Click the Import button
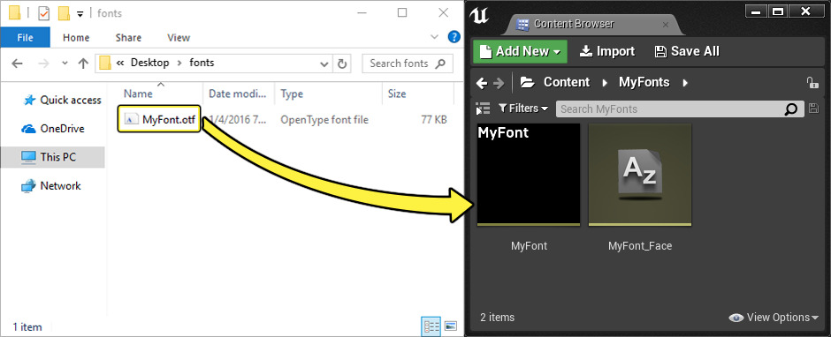Image resolution: width=831 pixels, height=337 pixels. tap(607, 51)
